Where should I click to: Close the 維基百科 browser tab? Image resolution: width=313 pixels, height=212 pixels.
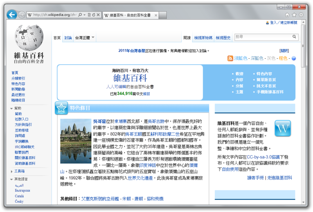[x=156, y=15]
